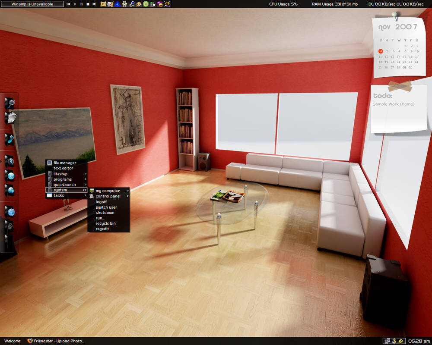Screen dimensions: 432x345
Task: Open recycle bin from system submenu
Action: click(108, 223)
